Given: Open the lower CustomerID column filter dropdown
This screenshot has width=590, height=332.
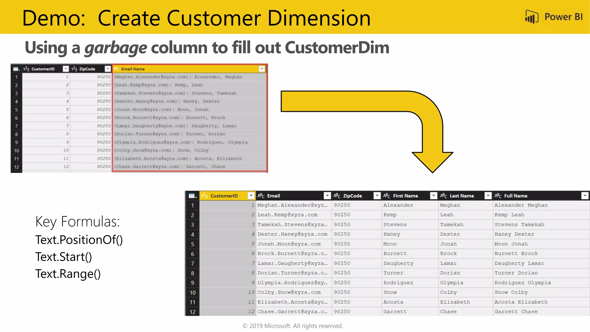Looking at the screenshot, I should point(251,196).
